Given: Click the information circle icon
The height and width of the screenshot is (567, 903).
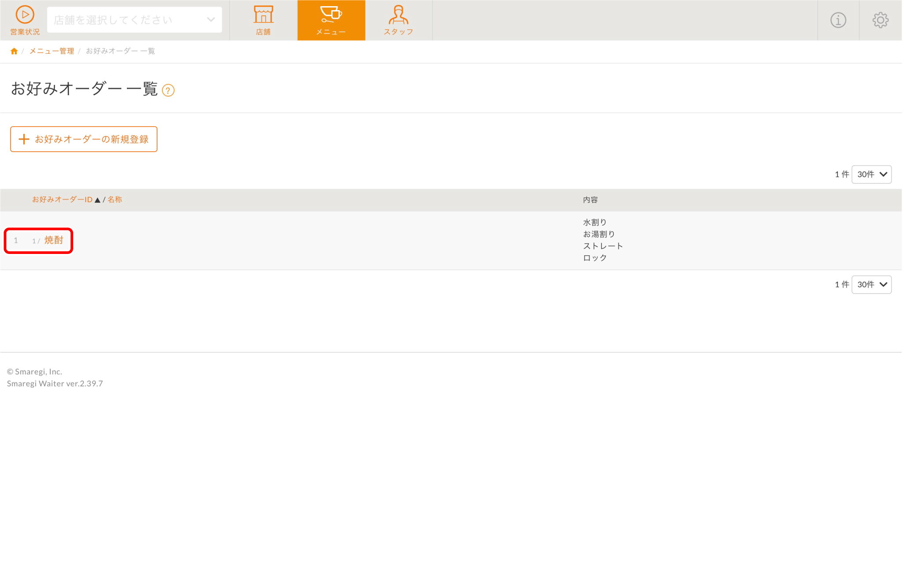Looking at the screenshot, I should tap(838, 20).
